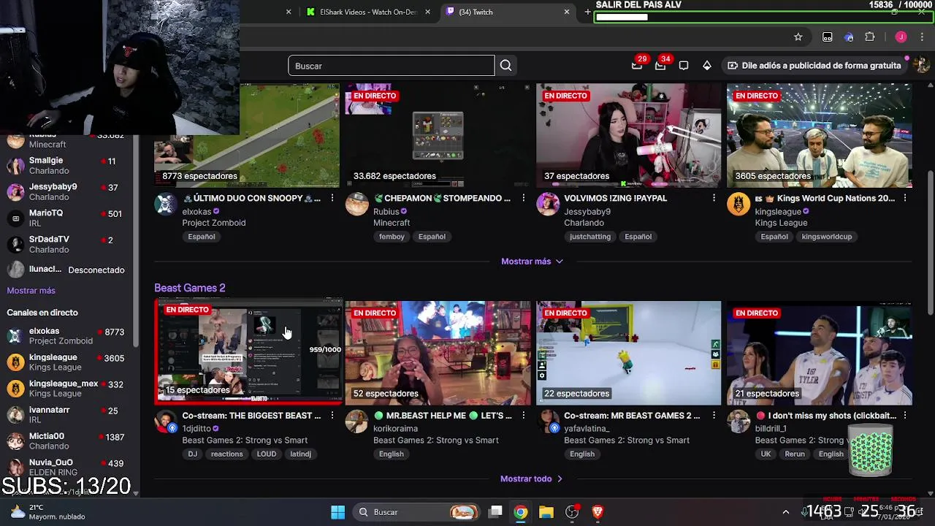
Task: Close the ElShark Videos tab
Action: coord(427,12)
